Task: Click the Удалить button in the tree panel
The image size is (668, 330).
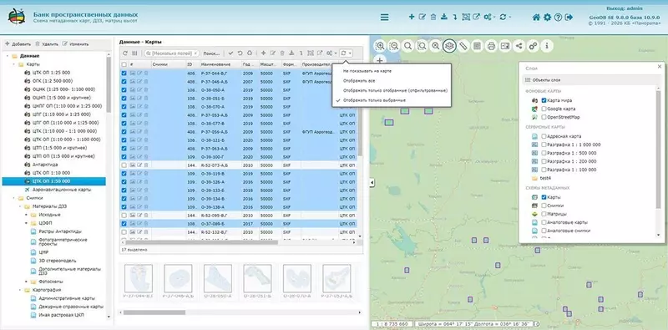Action: point(47,44)
